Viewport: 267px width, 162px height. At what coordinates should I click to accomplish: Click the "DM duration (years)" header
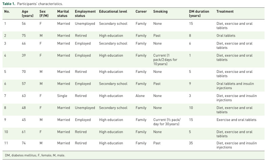pyautogui.click(x=199, y=14)
